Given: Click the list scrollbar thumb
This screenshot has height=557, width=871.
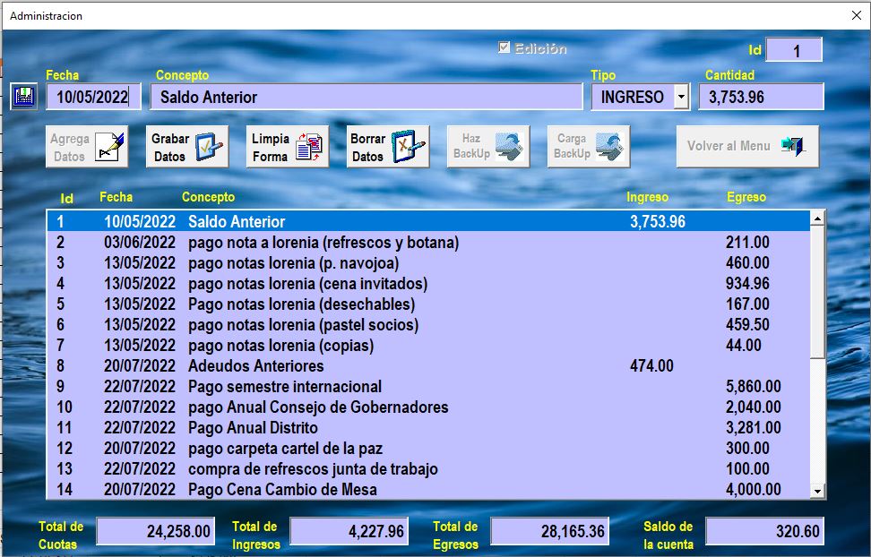Looking at the screenshot, I should point(817,292).
